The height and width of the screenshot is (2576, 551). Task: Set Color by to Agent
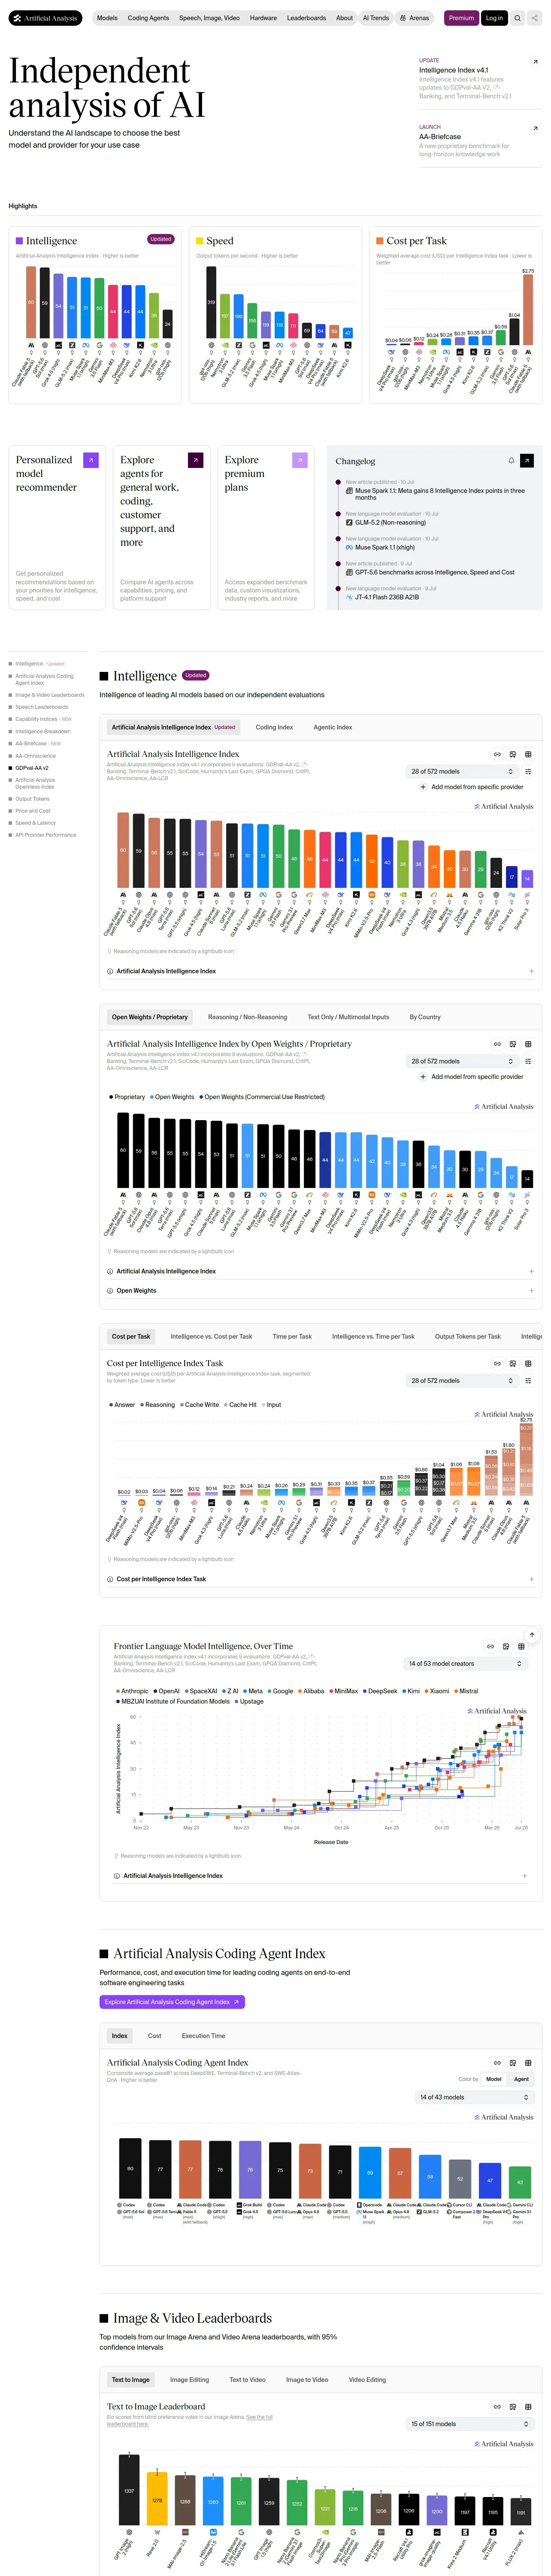point(521,2079)
